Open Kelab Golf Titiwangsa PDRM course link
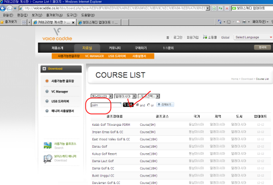The height and width of the screenshot is (185, 273). pos(111,125)
